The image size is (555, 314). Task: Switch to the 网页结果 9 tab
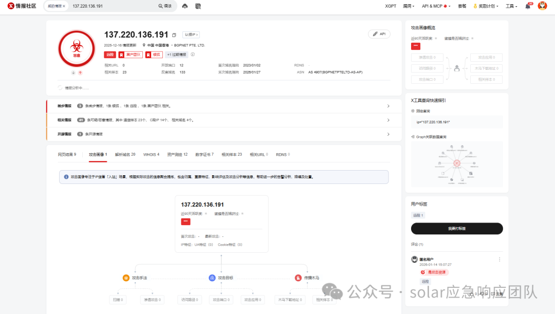pos(67,154)
